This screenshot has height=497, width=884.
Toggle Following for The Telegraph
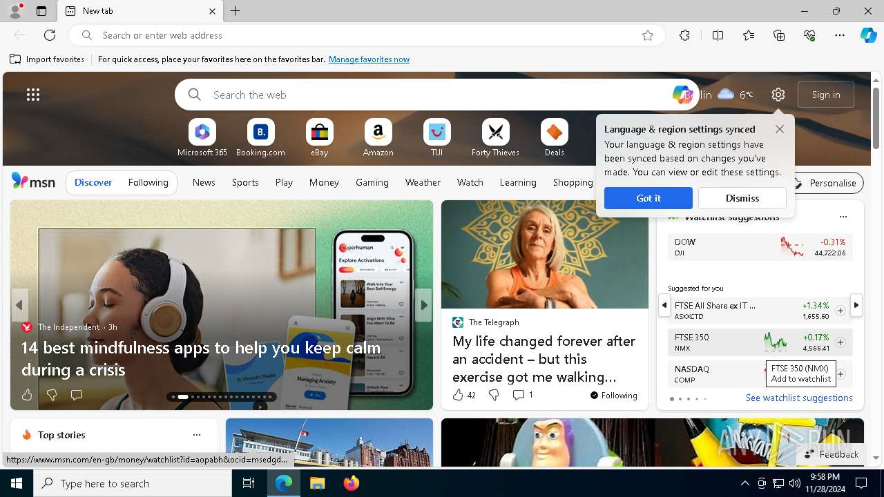point(613,396)
